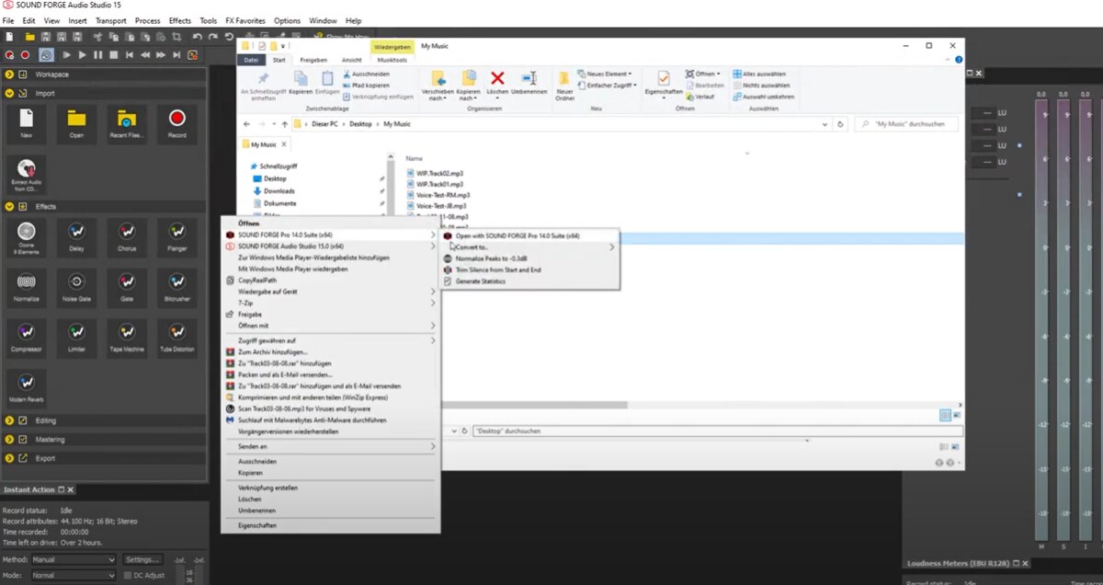Open the Effects menu in the menu bar
Image resolution: width=1103 pixels, height=585 pixels.
pos(180,20)
